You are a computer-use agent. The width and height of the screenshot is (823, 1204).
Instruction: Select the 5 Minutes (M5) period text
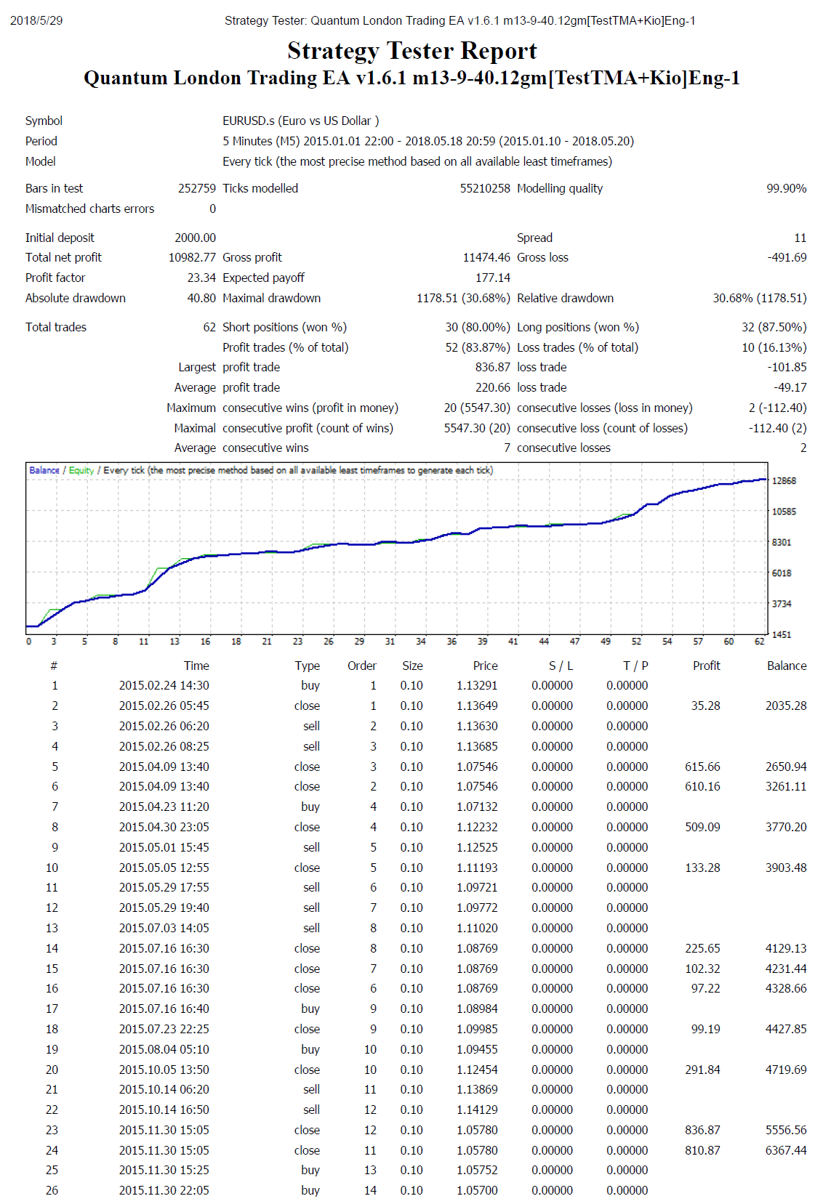[428, 141]
